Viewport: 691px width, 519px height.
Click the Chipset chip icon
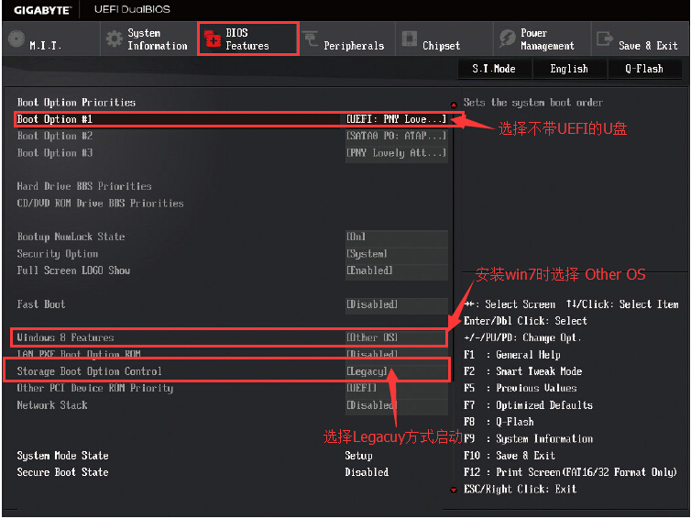click(408, 39)
